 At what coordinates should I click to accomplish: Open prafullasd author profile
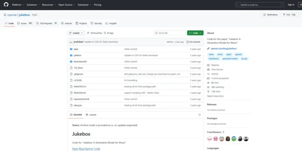tap(78, 42)
